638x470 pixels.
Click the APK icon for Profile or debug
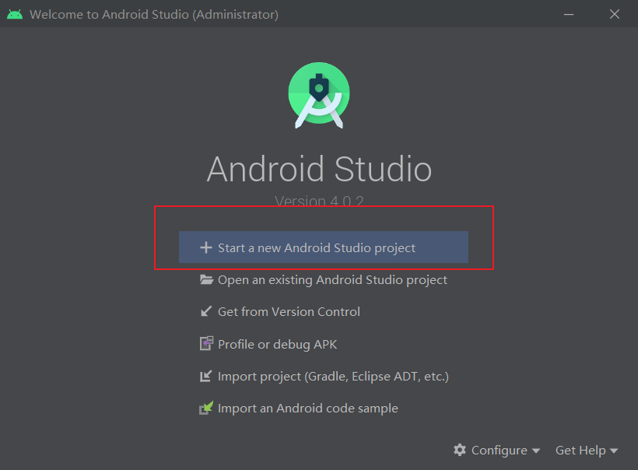(205, 343)
